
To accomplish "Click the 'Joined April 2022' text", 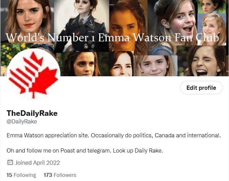I will point(37,163).
